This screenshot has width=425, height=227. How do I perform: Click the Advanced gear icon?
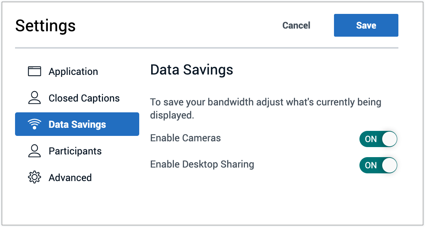pyautogui.click(x=34, y=178)
